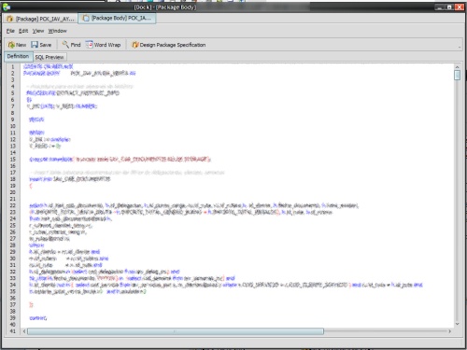Click the New toolbar icon
Viewport: 467px width, 350px height.
click(x=11, y=45)
